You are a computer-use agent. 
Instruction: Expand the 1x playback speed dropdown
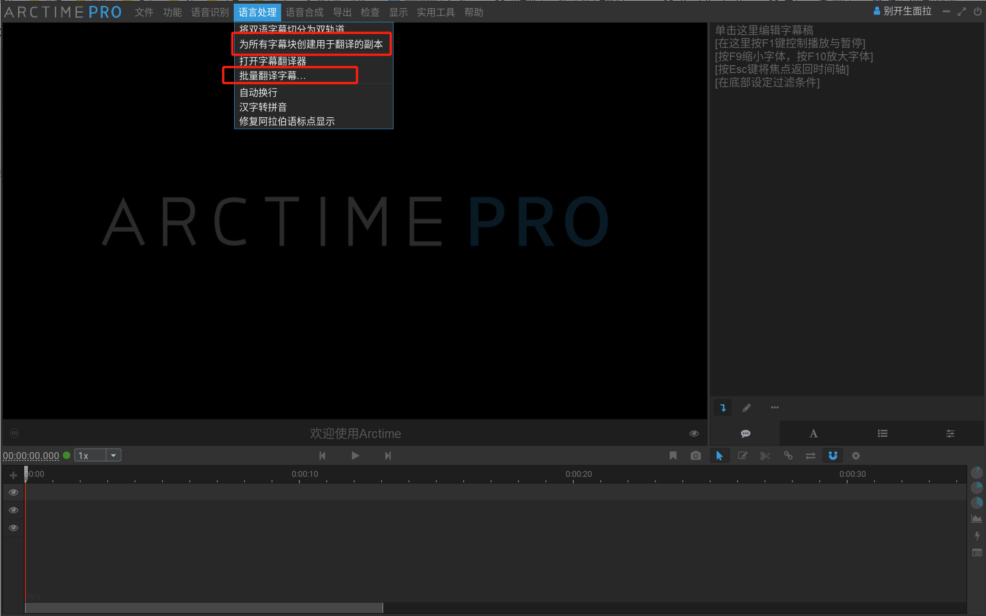tap(113, 455)
